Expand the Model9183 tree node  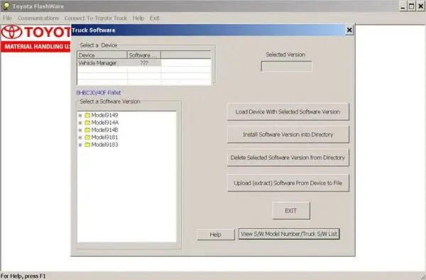pos(80,145)
